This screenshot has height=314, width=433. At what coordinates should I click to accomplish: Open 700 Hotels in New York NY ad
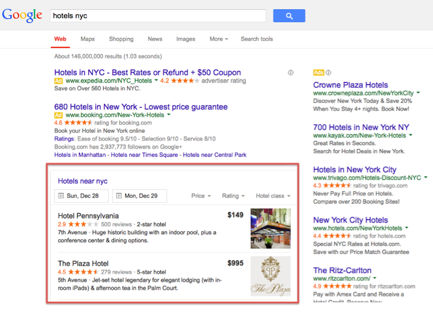(361, 127)
